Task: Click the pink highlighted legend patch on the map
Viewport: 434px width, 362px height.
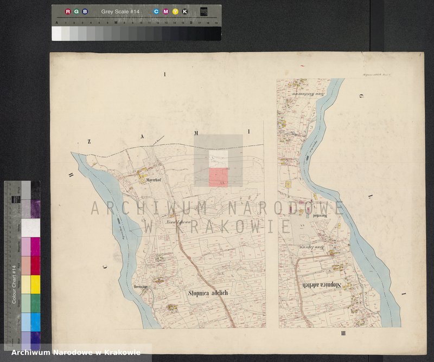Action: pos(218,178)
